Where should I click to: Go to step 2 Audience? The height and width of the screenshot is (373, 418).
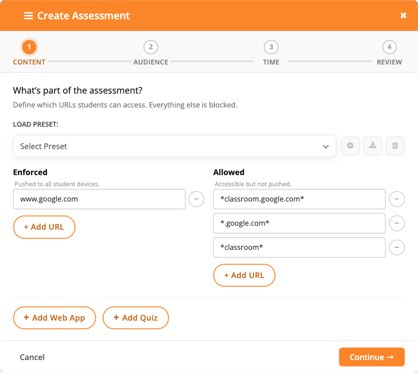(x=151, y=53)
